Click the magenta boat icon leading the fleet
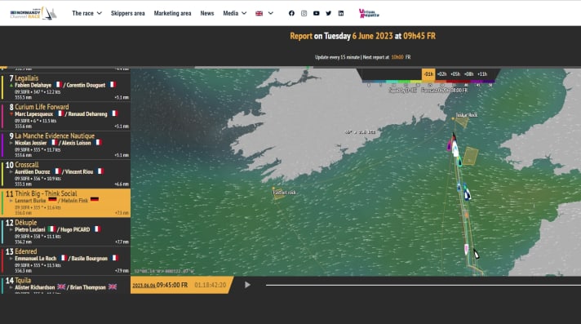 coord(449,146)
